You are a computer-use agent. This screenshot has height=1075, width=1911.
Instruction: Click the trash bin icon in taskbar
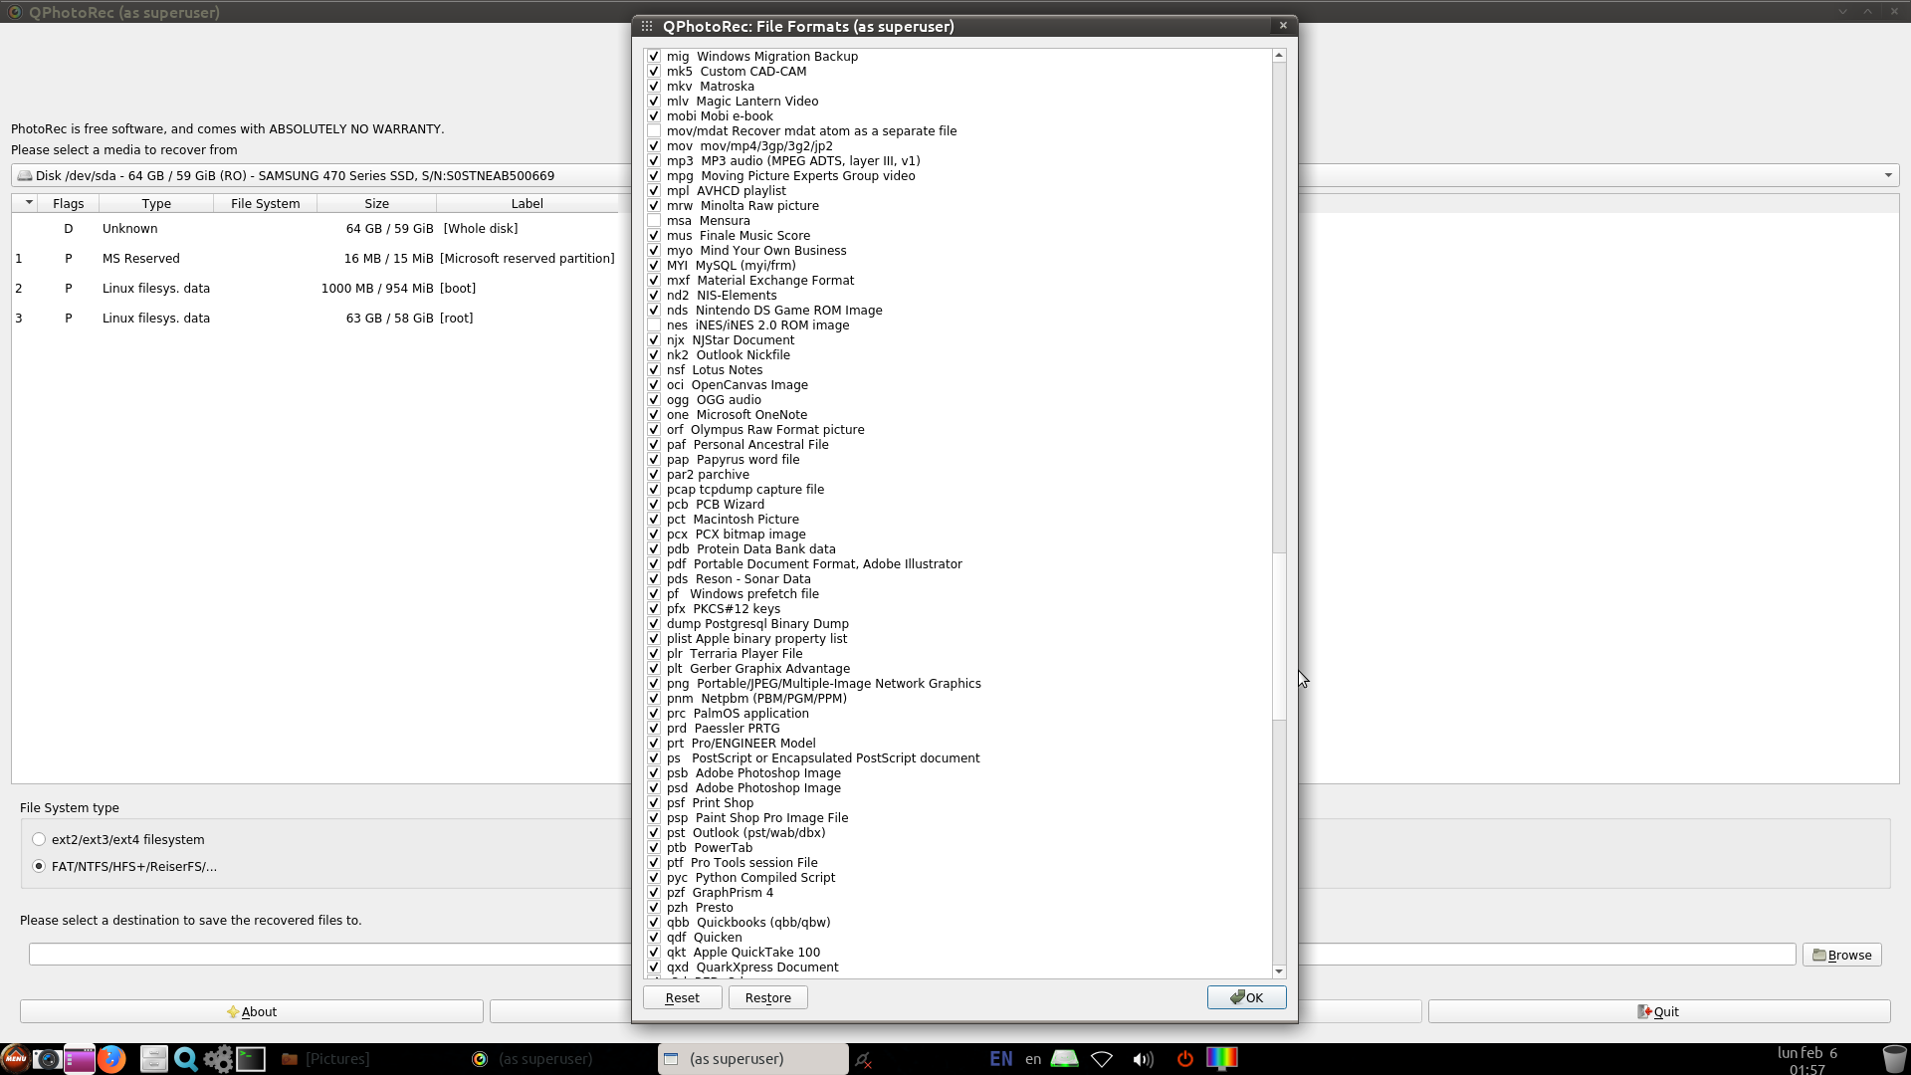pos(1894,1059)
